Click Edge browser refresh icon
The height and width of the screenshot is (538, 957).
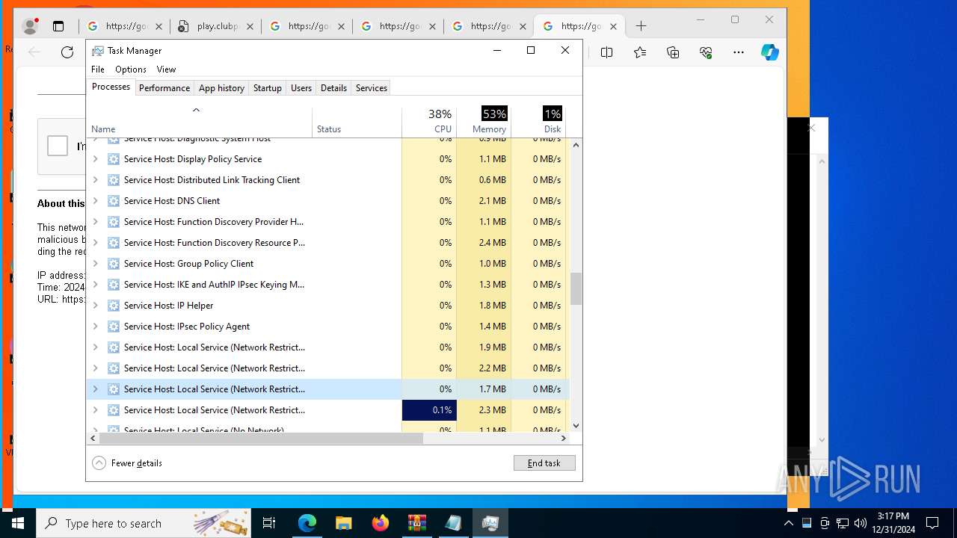(67, 52)
